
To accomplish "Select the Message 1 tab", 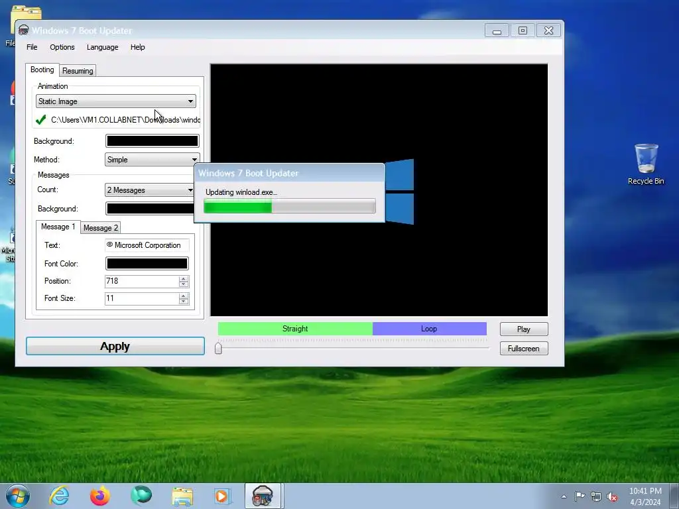I will 58,227.
